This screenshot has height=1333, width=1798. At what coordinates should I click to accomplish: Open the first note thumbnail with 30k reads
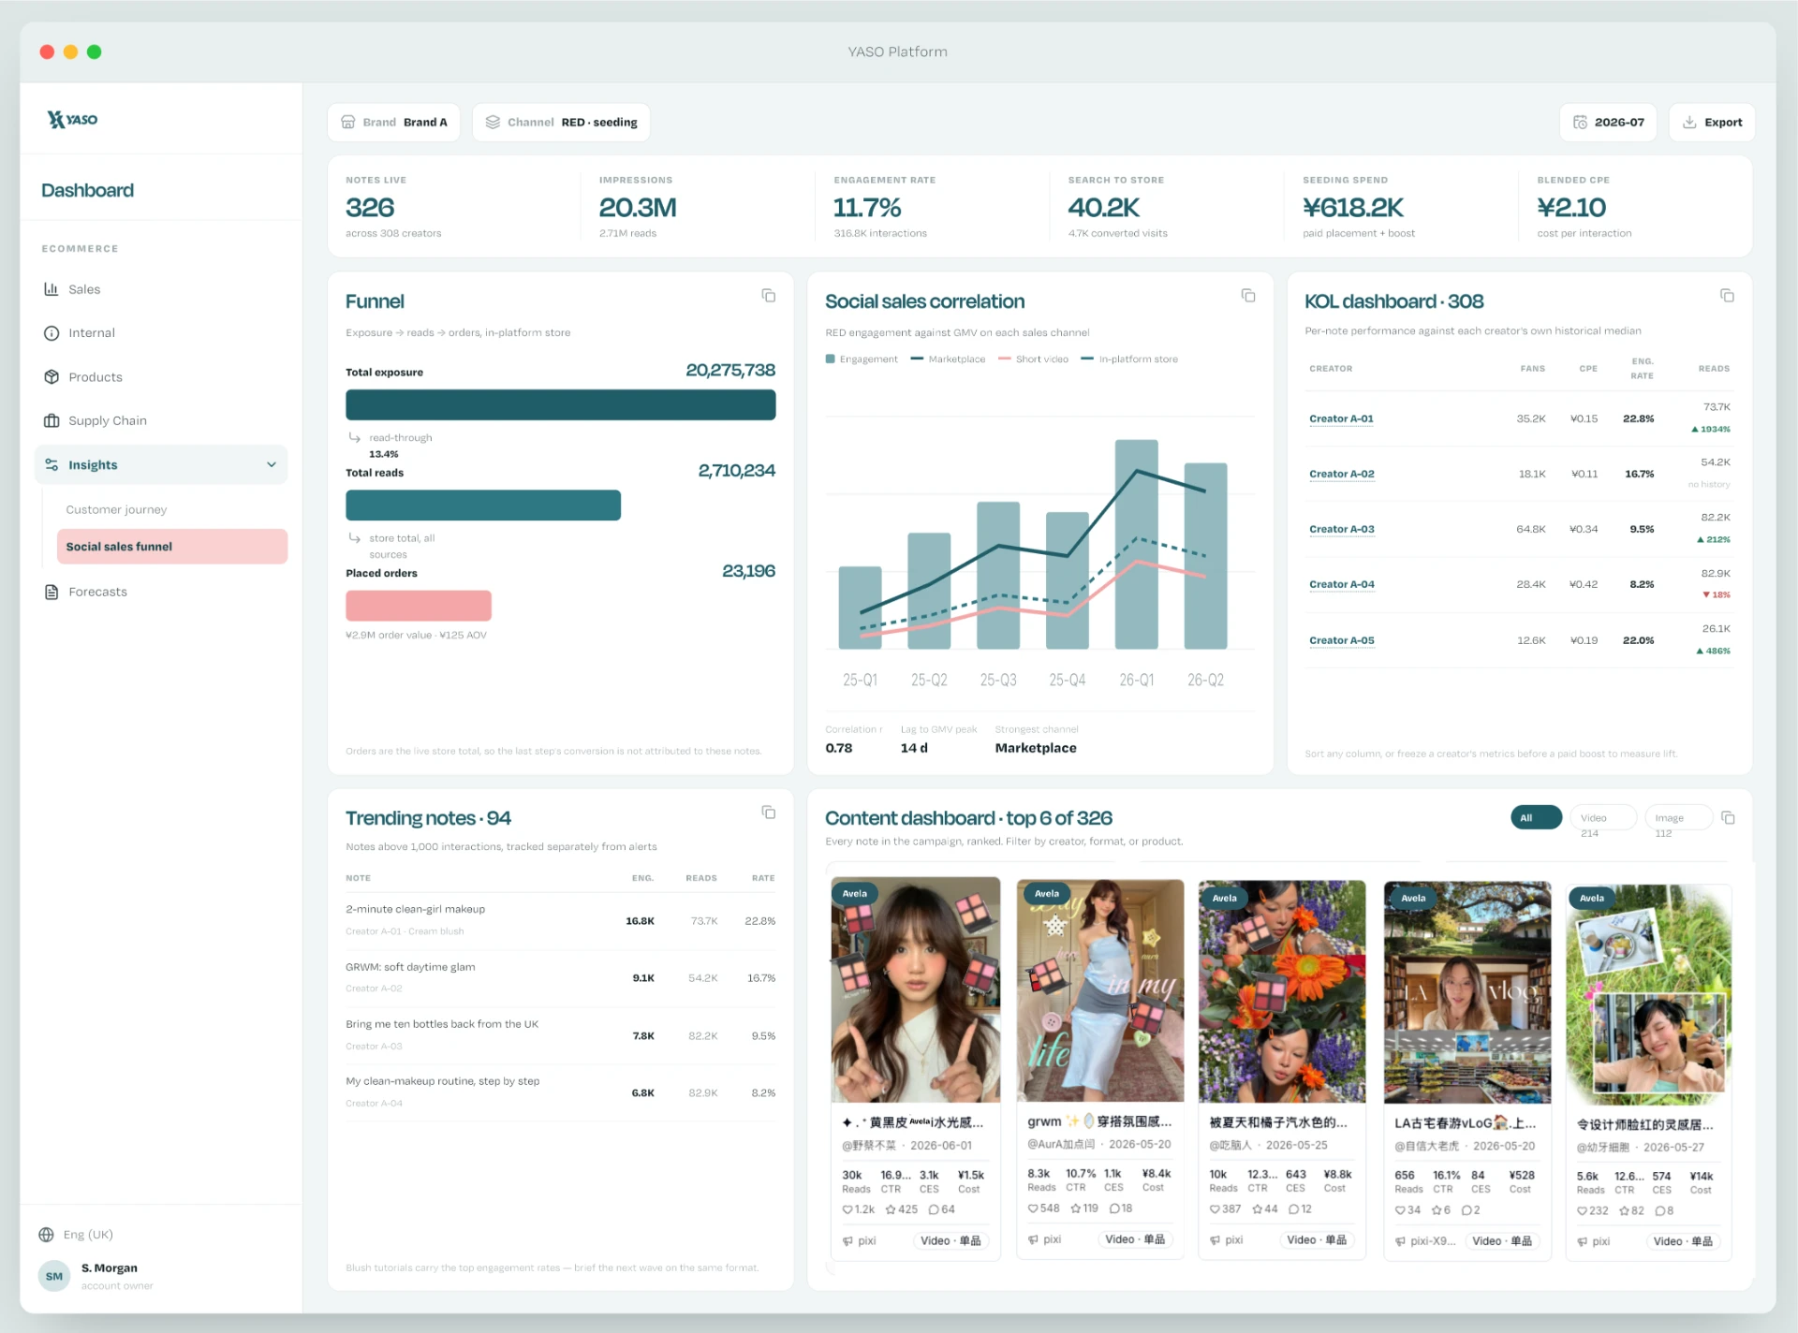tap(916, 990)
